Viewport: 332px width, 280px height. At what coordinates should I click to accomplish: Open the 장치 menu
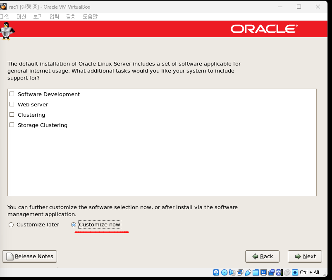click(71, 16)
